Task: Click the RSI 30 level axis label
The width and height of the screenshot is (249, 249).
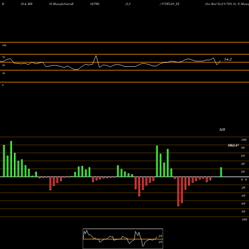Action: 3,73
